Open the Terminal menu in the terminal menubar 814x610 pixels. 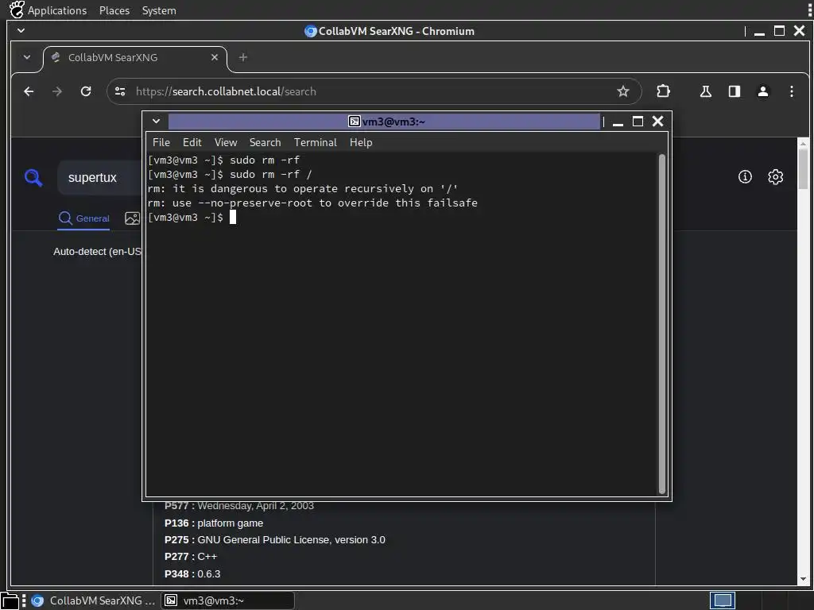tap(315, 142)
